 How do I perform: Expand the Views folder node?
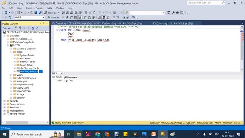(11, 75)
